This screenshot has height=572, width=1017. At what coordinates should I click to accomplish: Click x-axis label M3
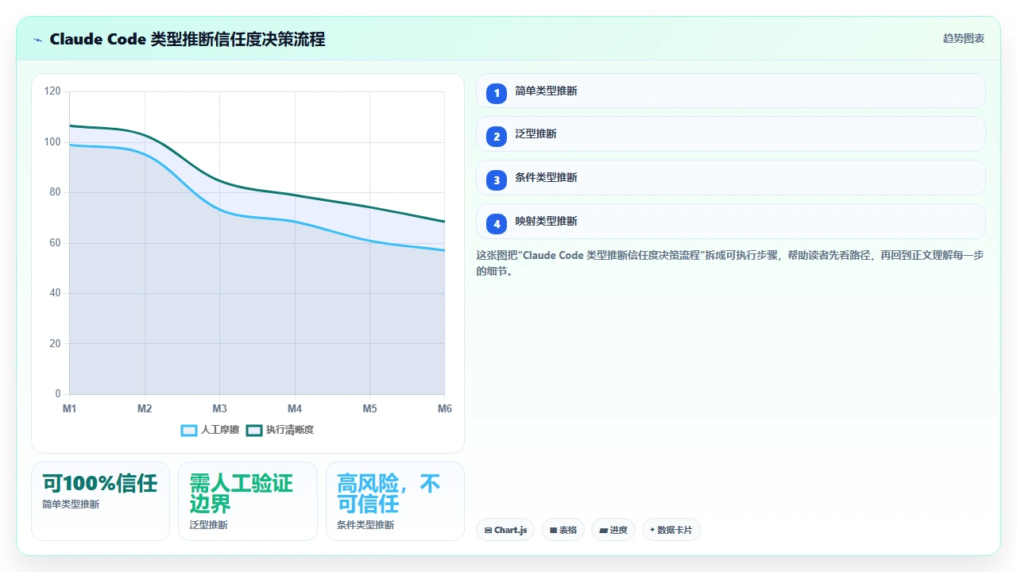click(220, 408)
